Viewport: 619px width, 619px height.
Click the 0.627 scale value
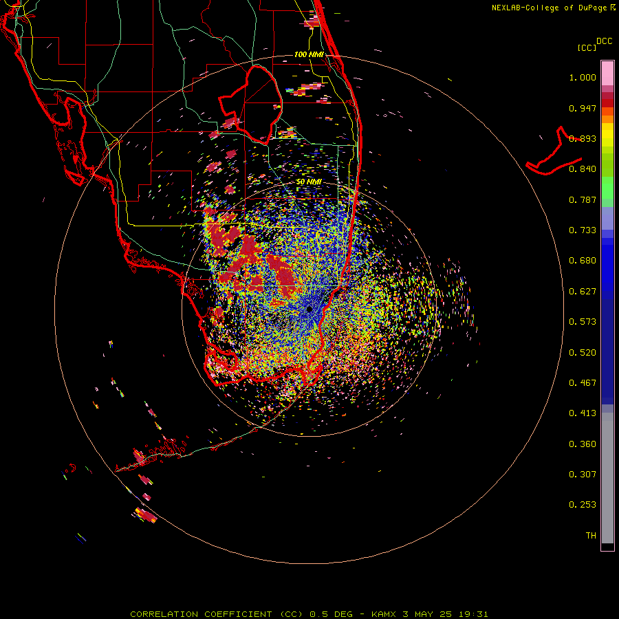[583, 292]
